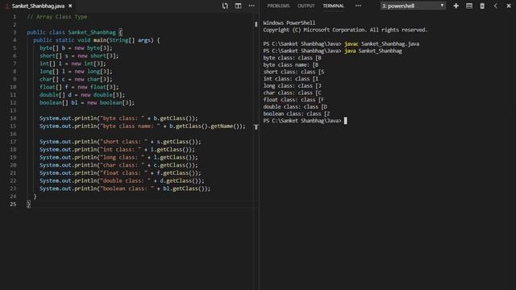Switch to the PROBLEMS panel tab
The width and height of the screenshot is (516, 290).
[278, 6]
